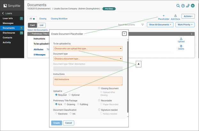
Task: Select Ink document classification
Action: tap(71, 113)
